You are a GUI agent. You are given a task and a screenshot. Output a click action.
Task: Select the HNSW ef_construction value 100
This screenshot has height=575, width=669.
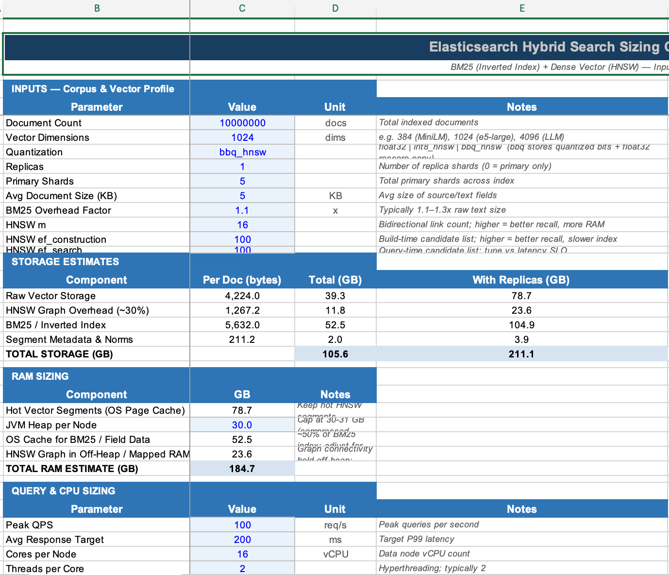242,239
